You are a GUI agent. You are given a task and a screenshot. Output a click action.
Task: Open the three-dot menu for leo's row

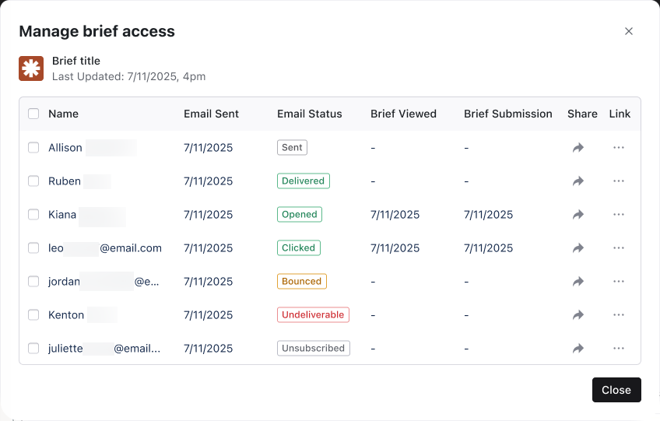619,247
